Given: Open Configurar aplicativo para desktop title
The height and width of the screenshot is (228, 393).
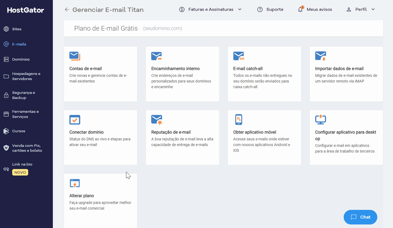Looking at the screenshot, I should [346, 135].
